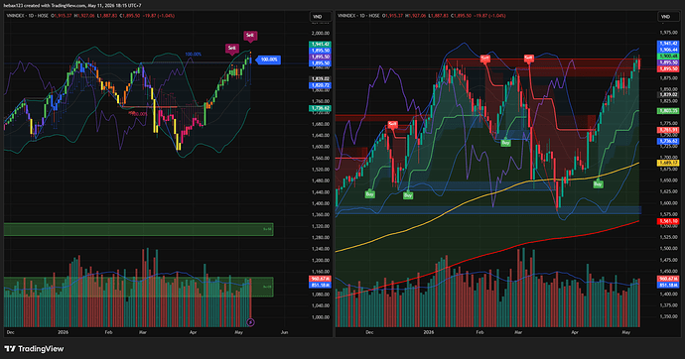This screenshot has height=359, width=685.
Task: Click the Buy signal under the February low, right chart
Action: (x=505, y=143)
